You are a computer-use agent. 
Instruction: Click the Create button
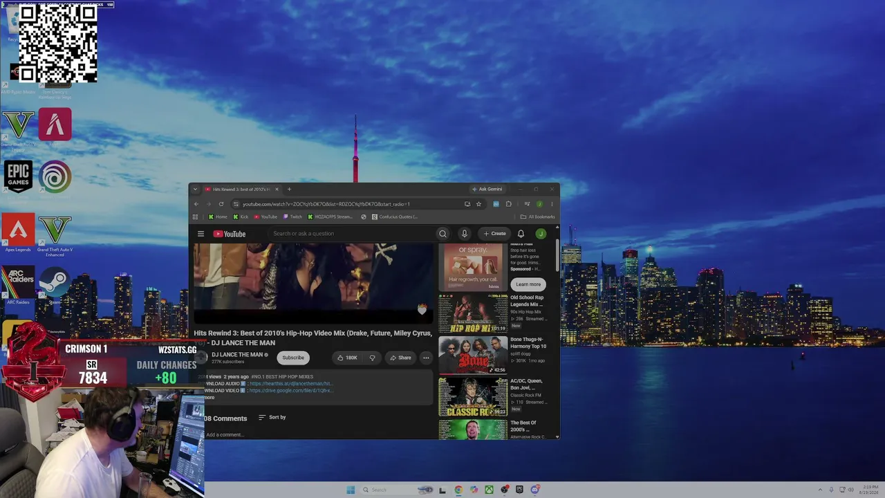point(495,234)
